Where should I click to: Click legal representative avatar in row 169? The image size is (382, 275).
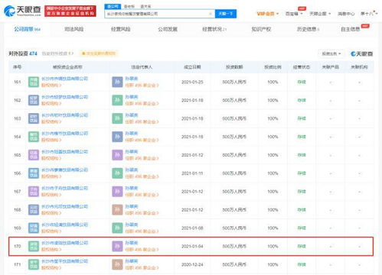(117, 228)
